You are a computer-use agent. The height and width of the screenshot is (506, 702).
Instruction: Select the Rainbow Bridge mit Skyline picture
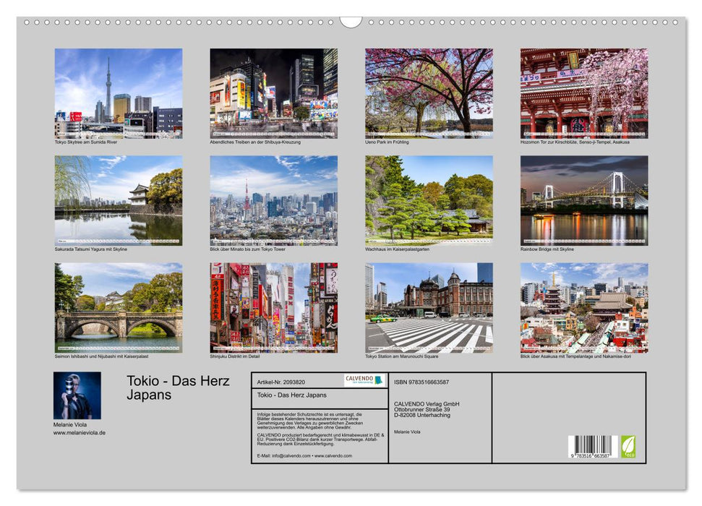(582, 199)
